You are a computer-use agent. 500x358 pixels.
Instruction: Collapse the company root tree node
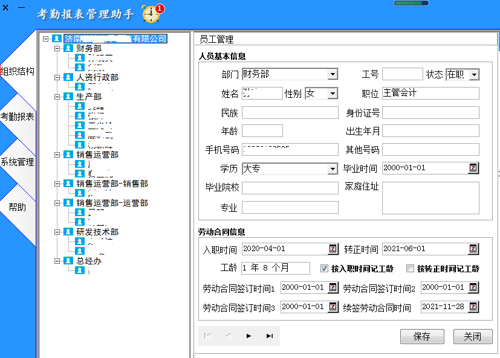click(45, 39)
